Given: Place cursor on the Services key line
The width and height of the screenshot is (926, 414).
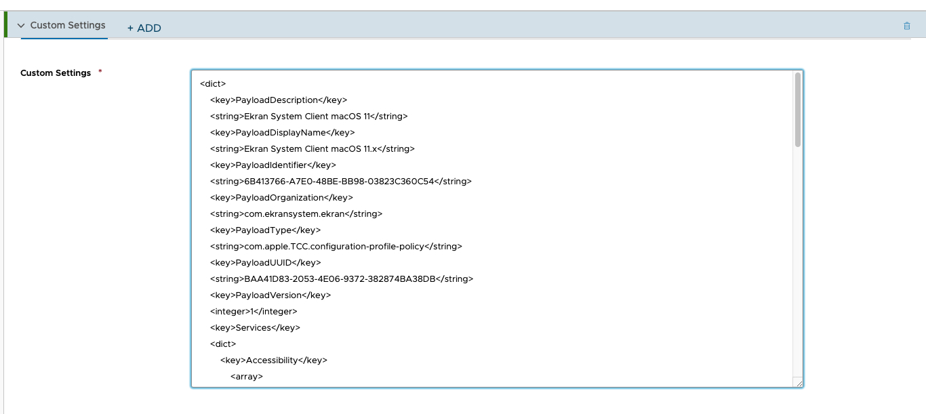Looking at the screenshot, I should coord(255,328).
